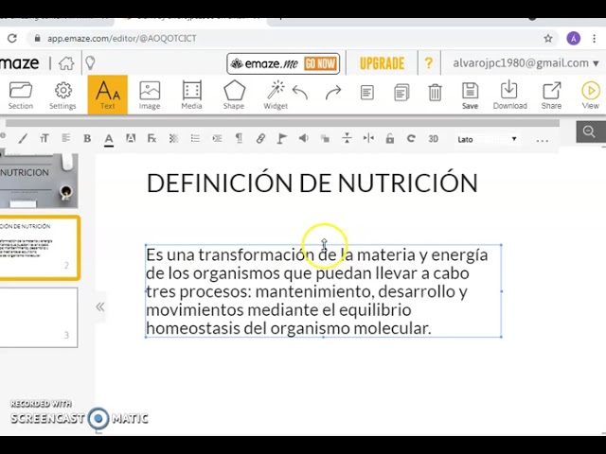
Task: Insert an Image
Action: tap(150, 96)
